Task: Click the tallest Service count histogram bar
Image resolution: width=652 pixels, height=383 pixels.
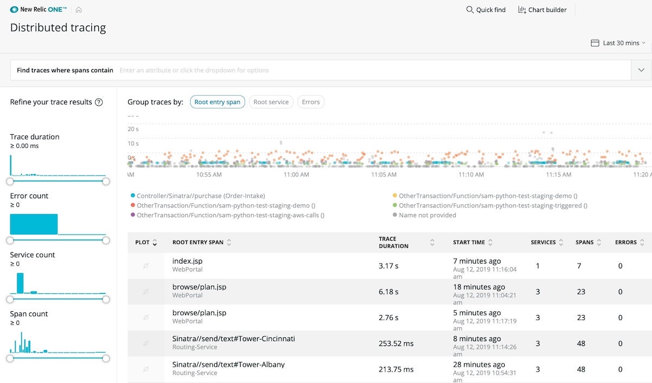Action: pos(20,283)
